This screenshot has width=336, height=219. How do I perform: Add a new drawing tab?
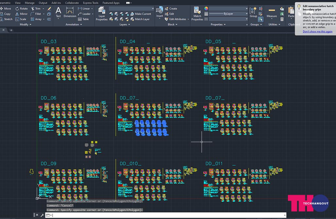pos(11,30)
